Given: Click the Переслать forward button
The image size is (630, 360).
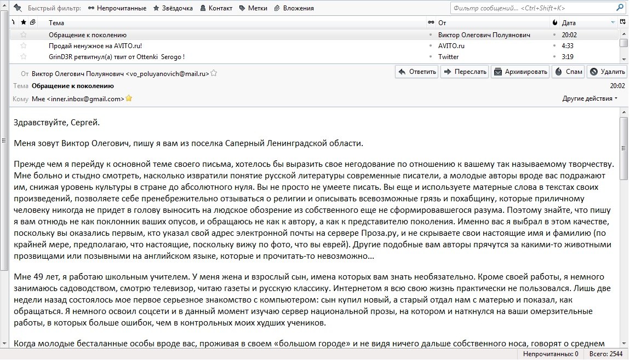Looking at the screenshot, I should click(x=465, y=72).
